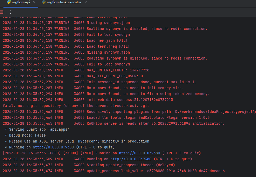This screenshot has height=177, width=256.
Task: Click the 'Loaded llm_tools plugin BadCalculatorPlugin' line
Action: pos(106,117)
